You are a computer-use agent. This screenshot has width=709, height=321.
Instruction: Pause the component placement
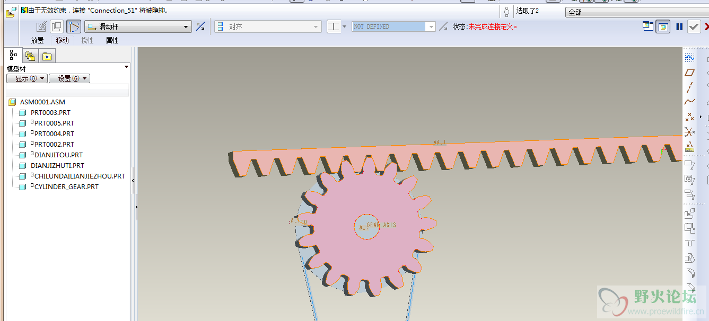679,26
